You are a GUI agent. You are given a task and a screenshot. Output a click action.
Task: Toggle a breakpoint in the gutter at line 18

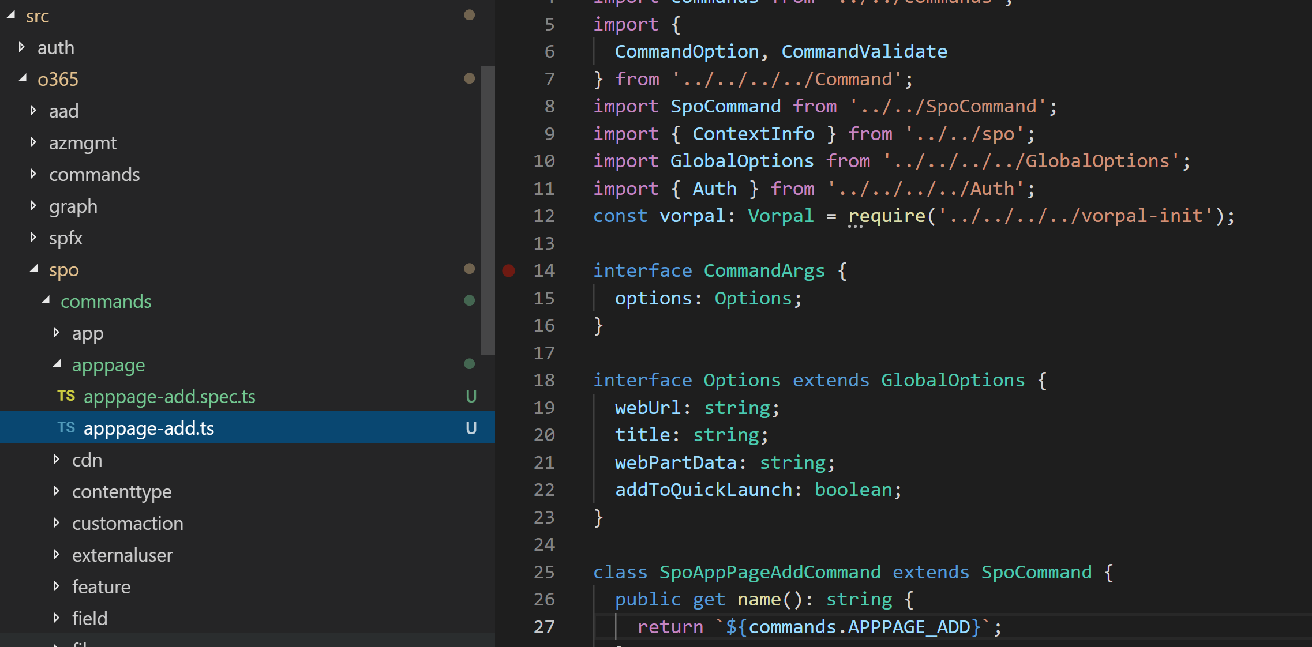click(508, 380)
